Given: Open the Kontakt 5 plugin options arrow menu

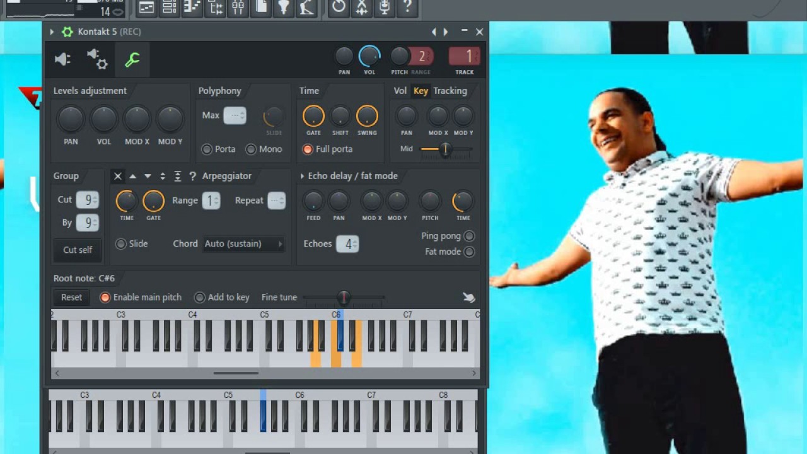Looking at the screenshot, I should click(x=52, y=32).
